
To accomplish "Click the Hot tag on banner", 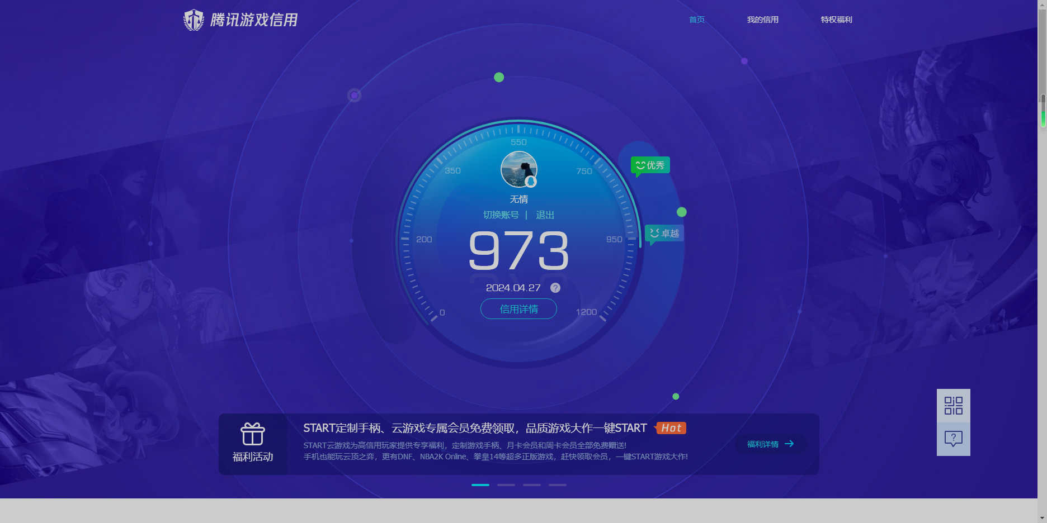I will click(x=671, y=428).
